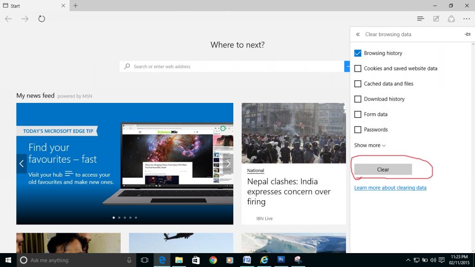
Task: Open the Hub icon in toolbar
Action: pos(420,19)
